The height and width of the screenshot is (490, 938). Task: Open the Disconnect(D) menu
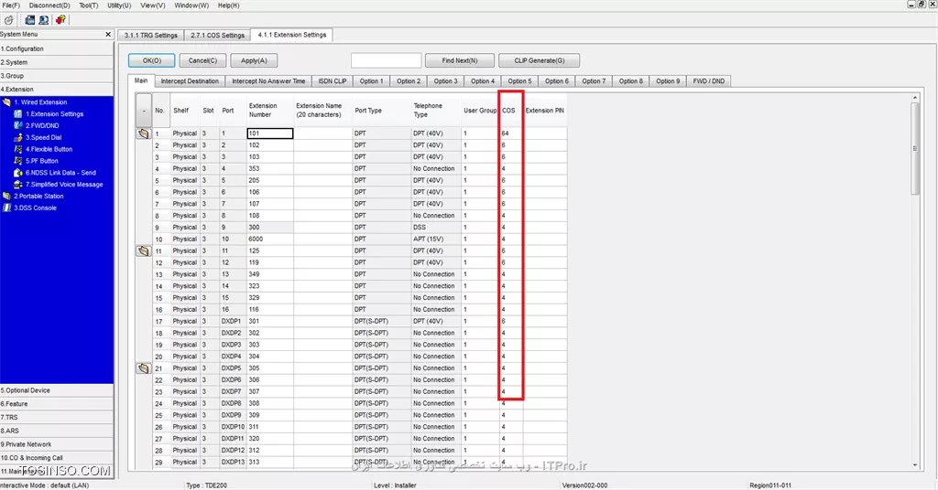tap(49, 5)
